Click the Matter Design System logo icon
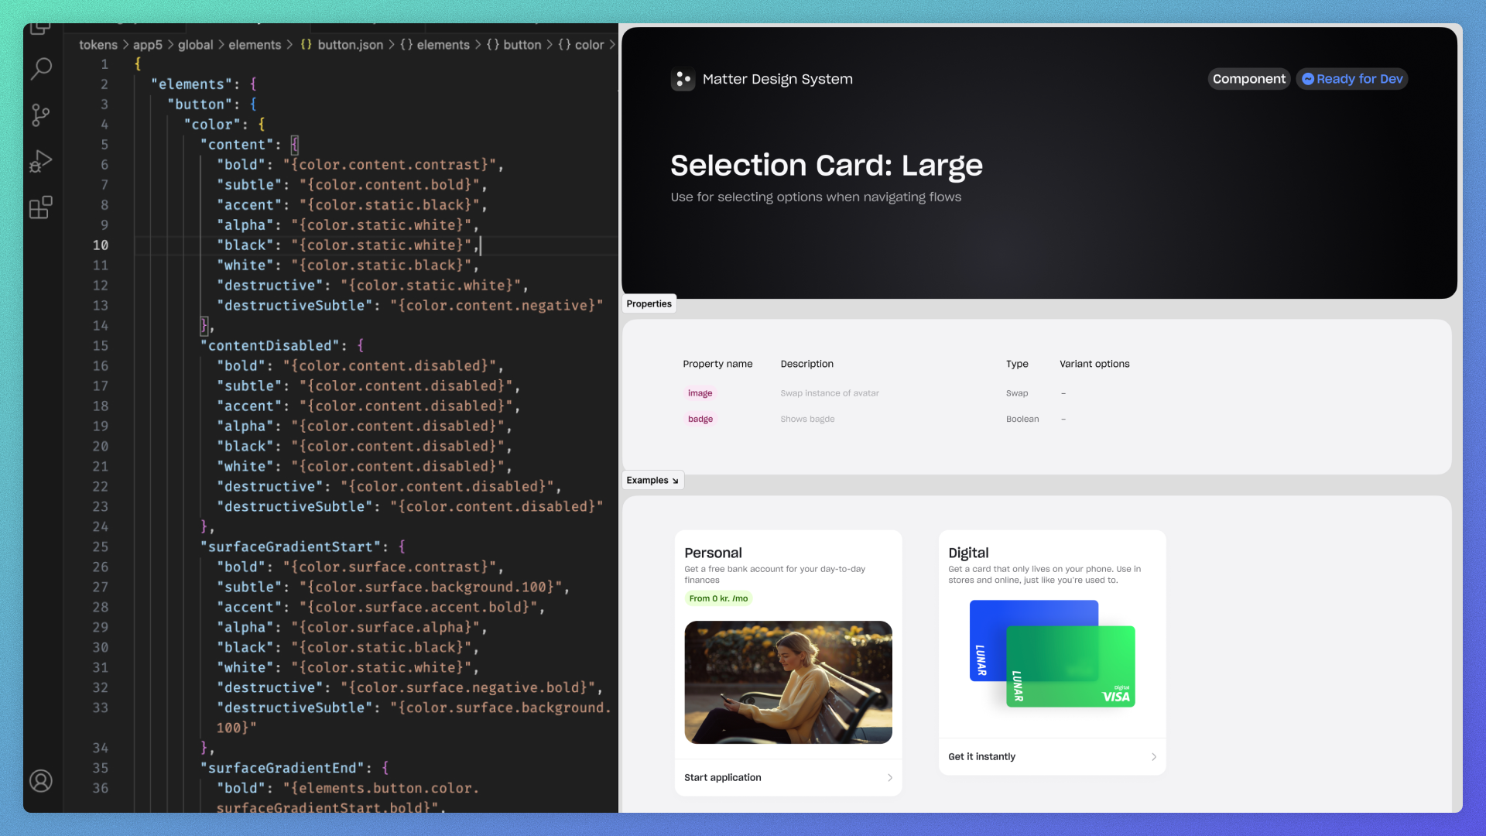This screenshot has width=1486, height=836. [x=683, y=79]
